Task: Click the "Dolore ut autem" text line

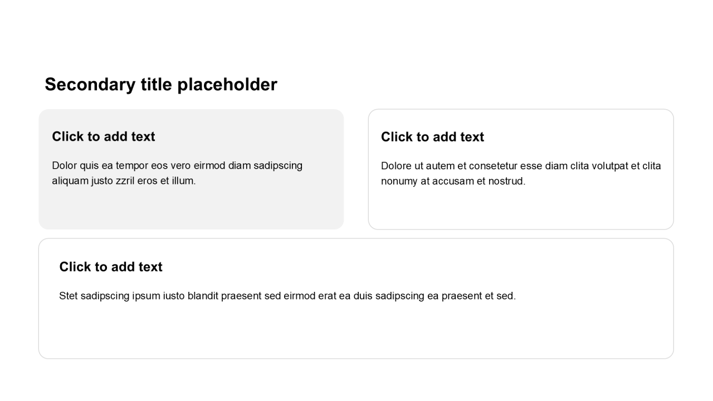Action: coord(521,166)
